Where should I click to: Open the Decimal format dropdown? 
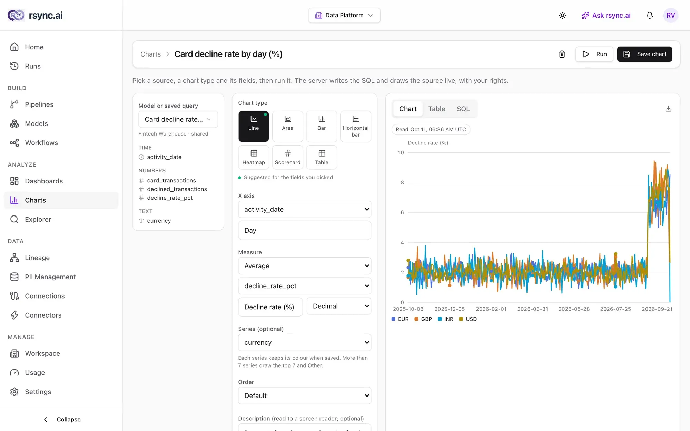[x=339, y=306]
